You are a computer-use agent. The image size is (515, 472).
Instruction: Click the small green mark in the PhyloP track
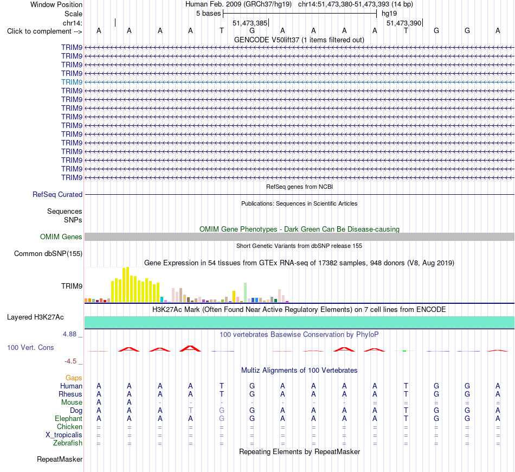404,351
